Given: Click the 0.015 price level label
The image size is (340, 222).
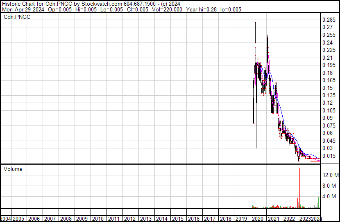Looking at the screenshot, I should pyautogui.click(x=329, y=156).
